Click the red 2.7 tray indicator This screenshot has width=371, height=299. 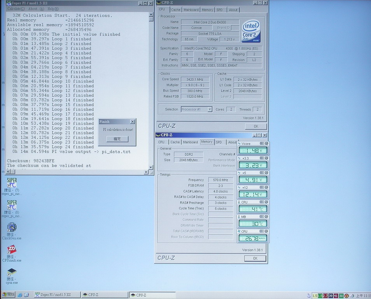point(325,295)
